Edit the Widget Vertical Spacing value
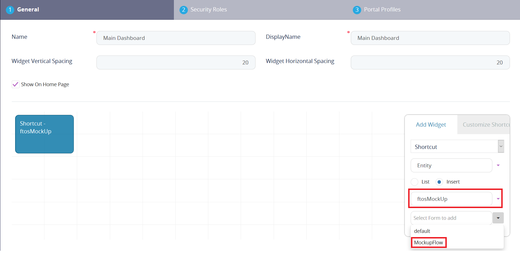Screen dimensions: 520x275 [176, 62]
